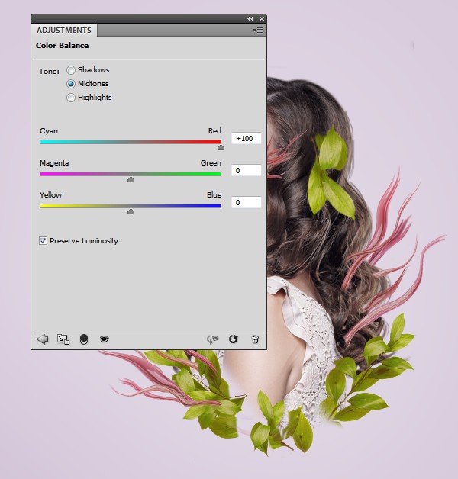This screenshot has width=458, height=479.
Task: Open the Adjustments panel options menu
Action: pos(258,30)
